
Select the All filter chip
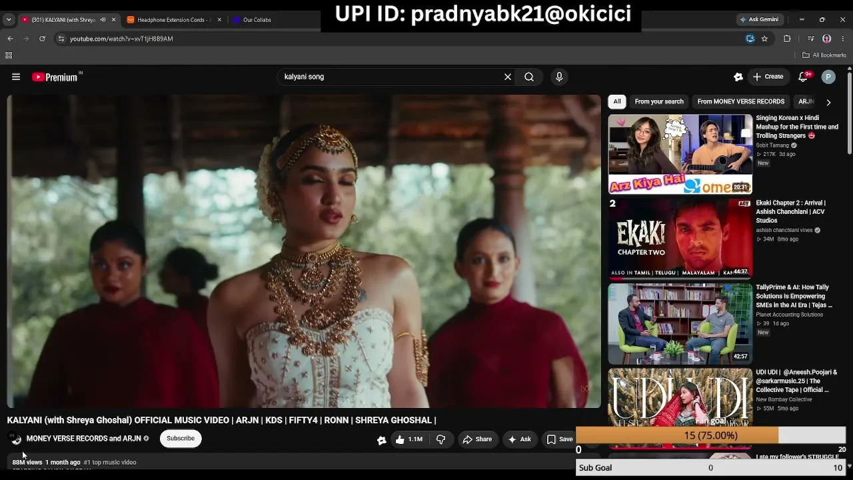point(617,102)
